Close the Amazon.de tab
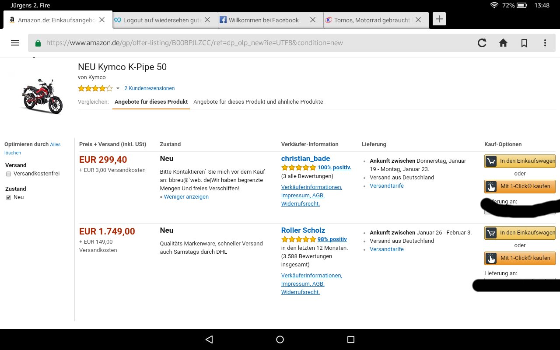This screenshot has width=560, height=350. click(x=102, y=20)
